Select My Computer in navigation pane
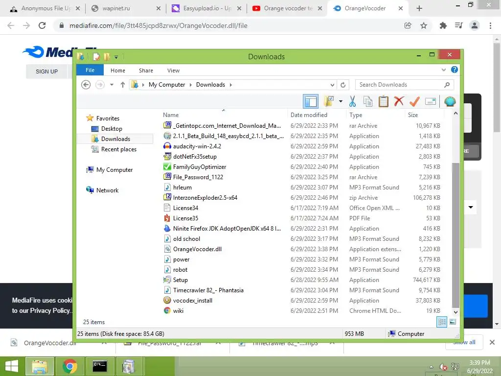501x376 pixels. coord(114,170)
